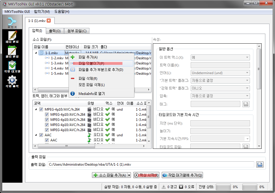Click the 작업 대기열에 추가(Q) button
This screenshot has width=275, height=193.
182,175
